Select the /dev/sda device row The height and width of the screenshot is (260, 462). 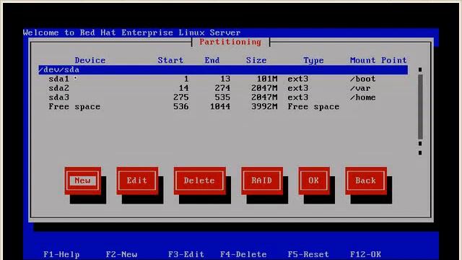point(223,70)
